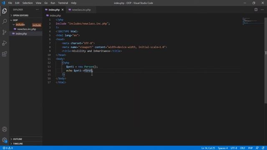Click the split editor right icon
Viewport: 267px width, 150px height.
tap(256, 10)
